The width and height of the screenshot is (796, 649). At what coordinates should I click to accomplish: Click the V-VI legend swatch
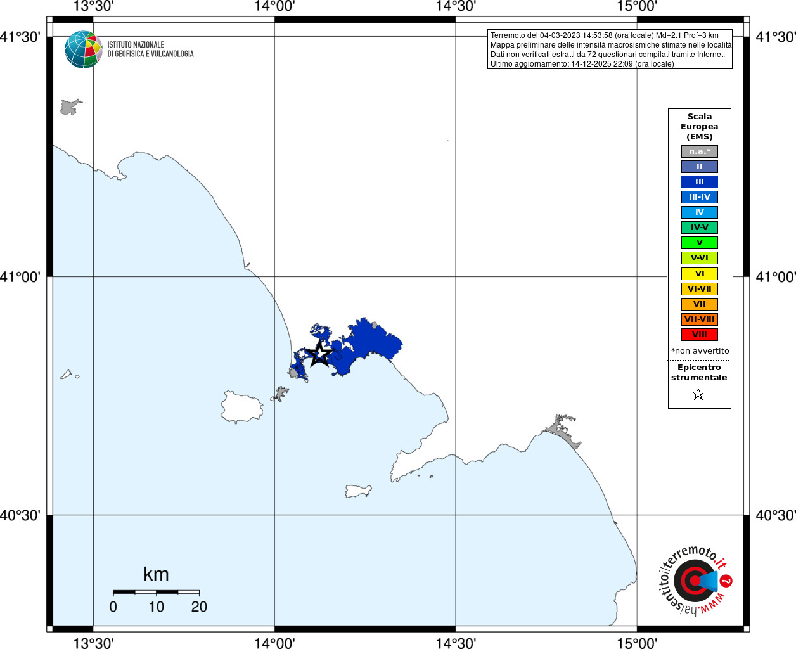tap(700, 258)
